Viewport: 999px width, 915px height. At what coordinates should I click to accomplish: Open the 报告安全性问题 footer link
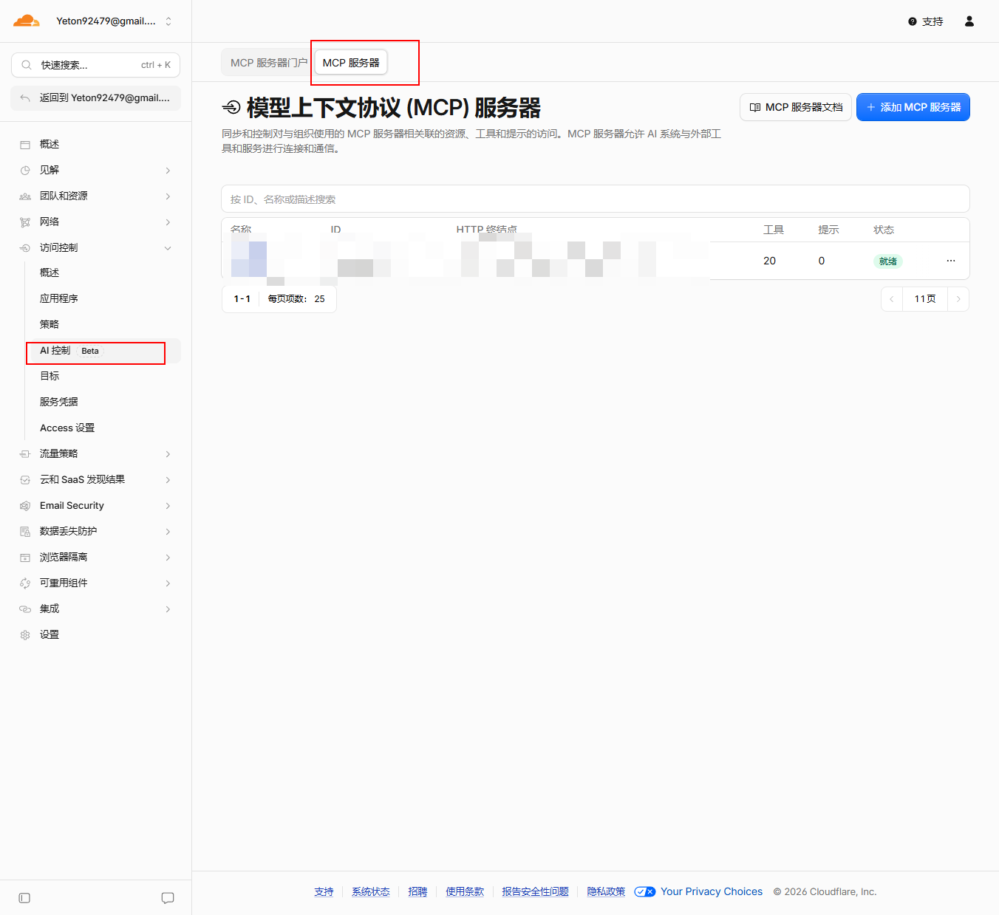(536, 892)
